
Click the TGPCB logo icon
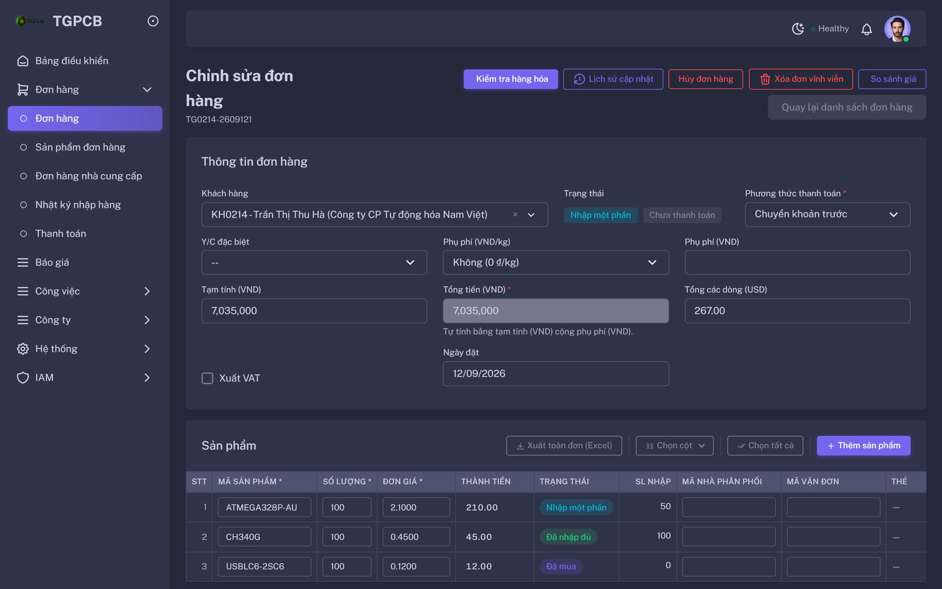pyautogui.click(x=29, y=21)
